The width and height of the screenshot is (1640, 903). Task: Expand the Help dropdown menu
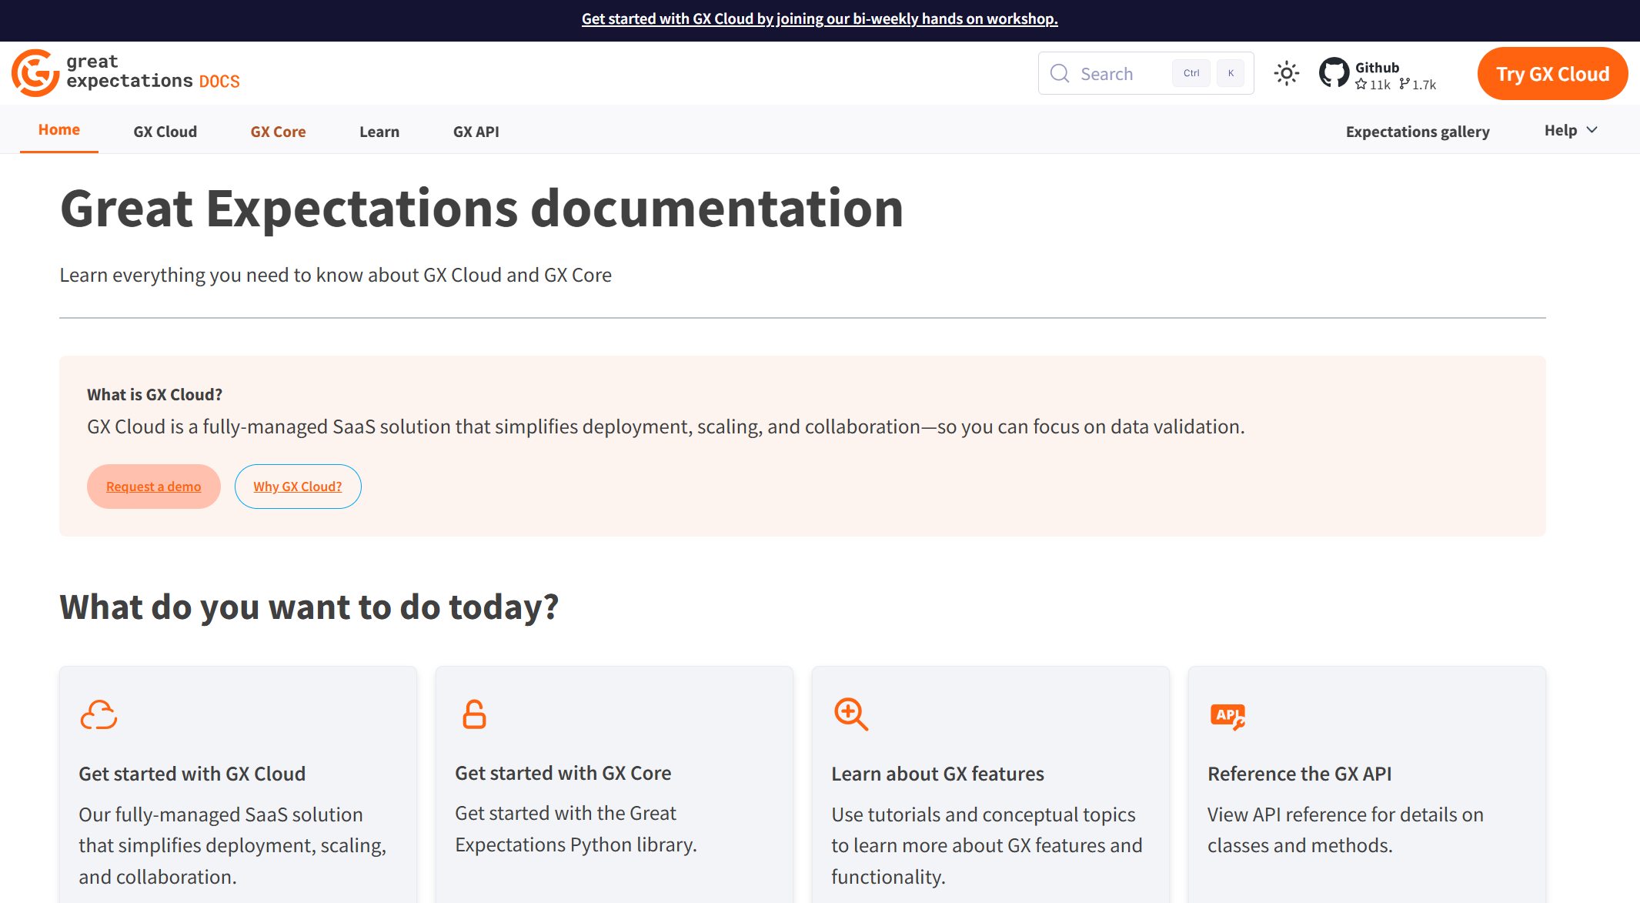[1560, 130]
